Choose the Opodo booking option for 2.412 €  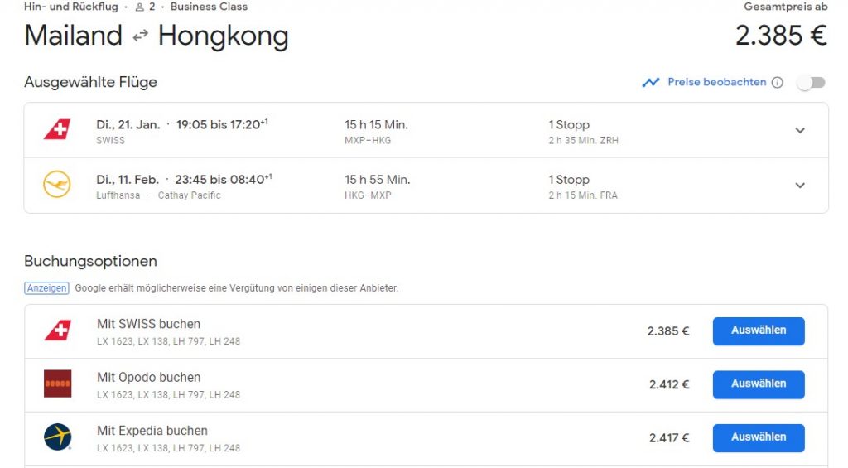click(758, 384)
